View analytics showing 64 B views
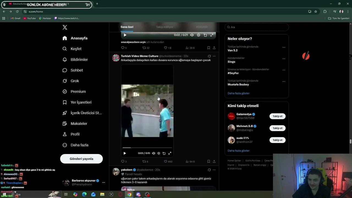This screenshot has height=198, width=352. pyautogui.click(x=190, y=161)
